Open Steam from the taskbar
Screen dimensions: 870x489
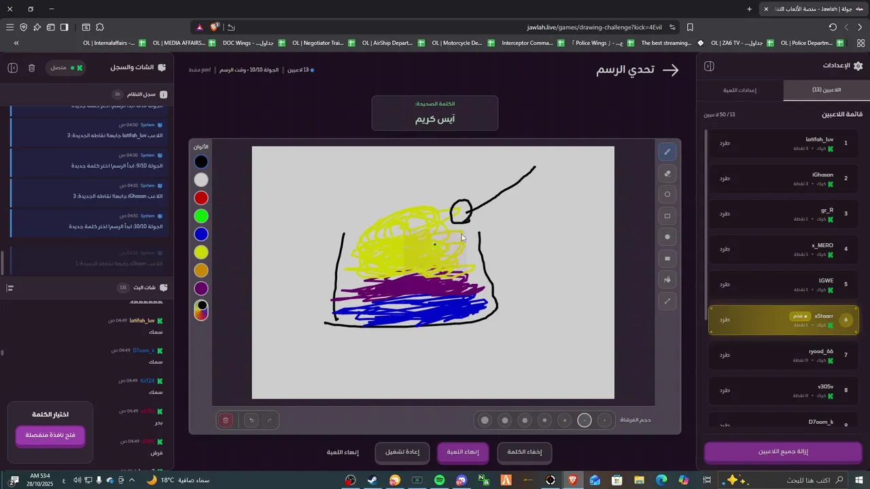pos(372,480)
